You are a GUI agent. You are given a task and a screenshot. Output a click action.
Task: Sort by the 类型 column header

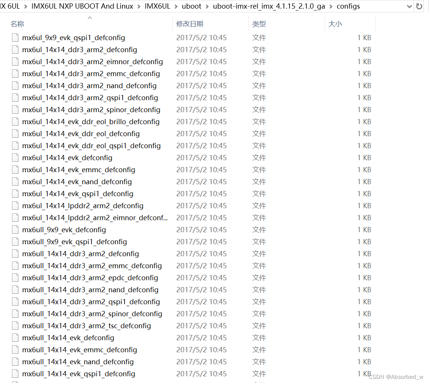point(259,24)
